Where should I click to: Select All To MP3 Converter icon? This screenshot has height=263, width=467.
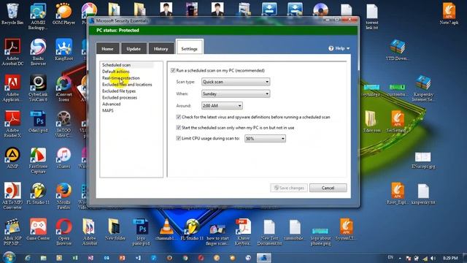[12, 197]
